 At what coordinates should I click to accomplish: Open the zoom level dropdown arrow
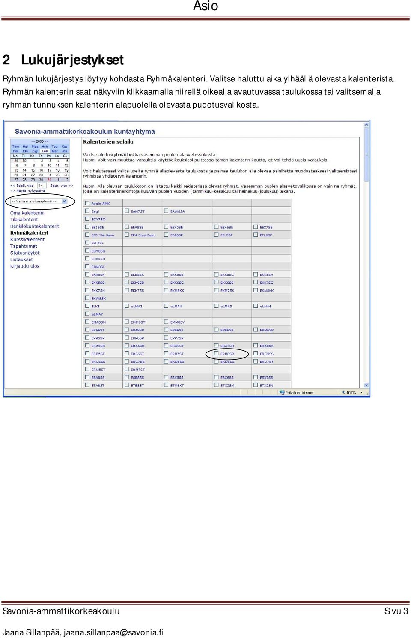(361, 392)
